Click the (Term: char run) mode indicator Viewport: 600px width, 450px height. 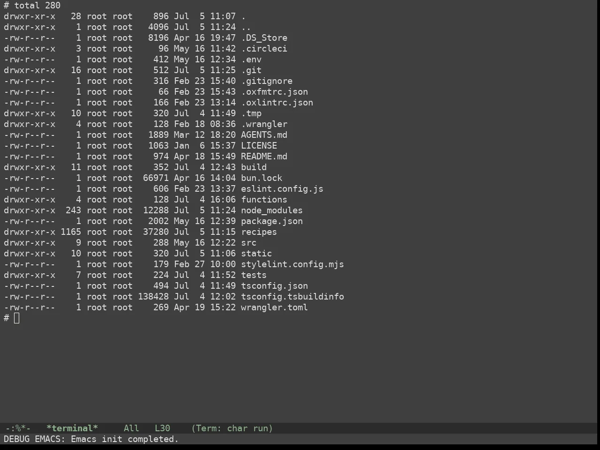(232, 428)
